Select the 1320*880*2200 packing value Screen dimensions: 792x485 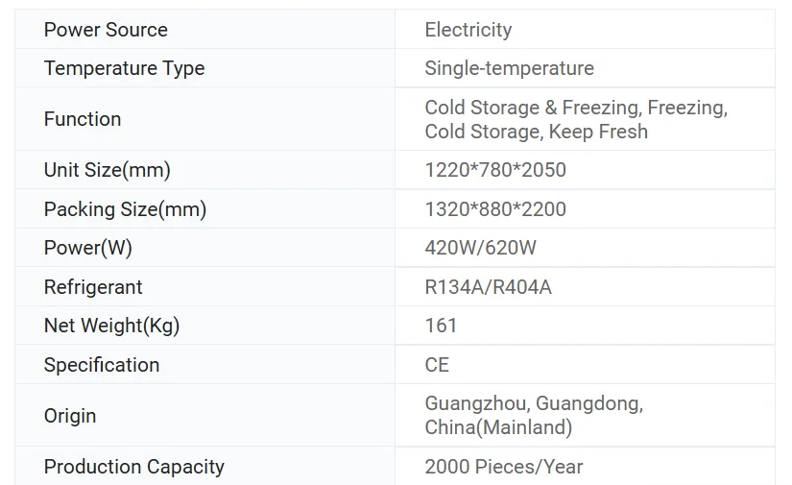coord(495,209)
